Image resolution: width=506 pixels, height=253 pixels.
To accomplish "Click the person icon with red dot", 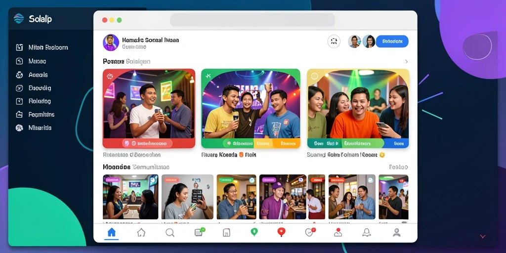I will pyautogui.click(x=338, y=232).
